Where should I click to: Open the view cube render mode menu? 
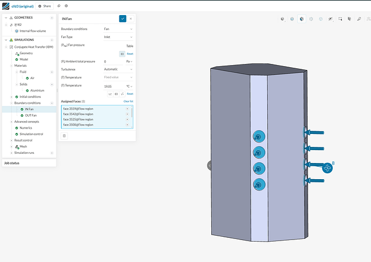pos(282,19)
